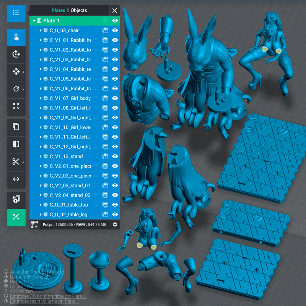Open the Plates & Objects list panel button
The height and width of the screenshot is (306, 306).
[16, 14]
